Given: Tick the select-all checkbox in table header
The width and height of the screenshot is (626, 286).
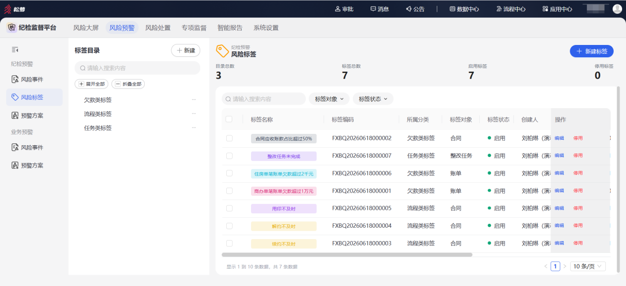Looking at the screenshot, I should (x=229, y=119).
